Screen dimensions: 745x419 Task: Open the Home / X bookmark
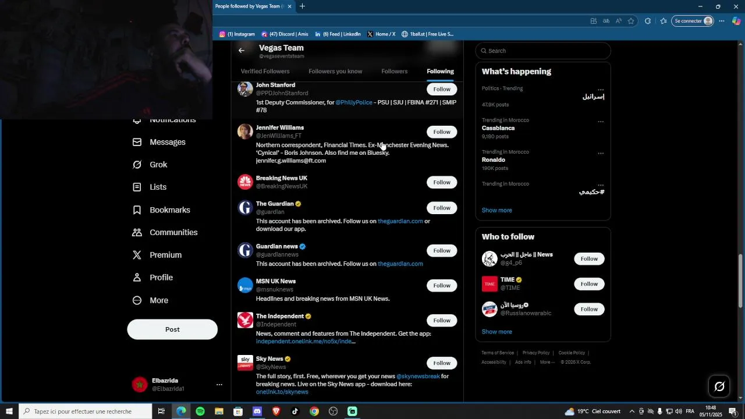pyautogui.click(x=381, y=34)
